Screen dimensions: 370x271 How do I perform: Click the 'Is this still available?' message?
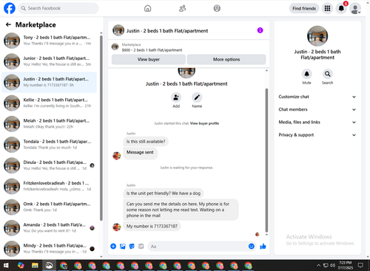pos(146,142)
